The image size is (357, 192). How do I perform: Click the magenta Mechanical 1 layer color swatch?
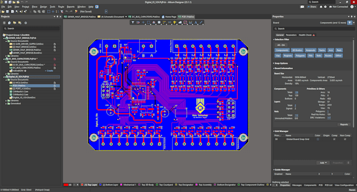(x=121, y=185)
